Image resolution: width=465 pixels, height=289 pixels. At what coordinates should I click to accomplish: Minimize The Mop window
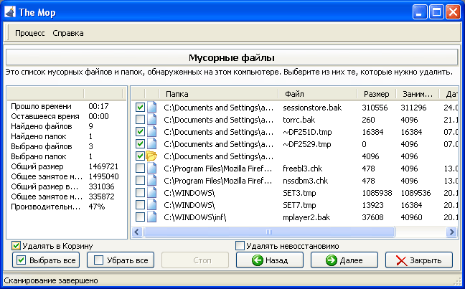pos(420,12)
